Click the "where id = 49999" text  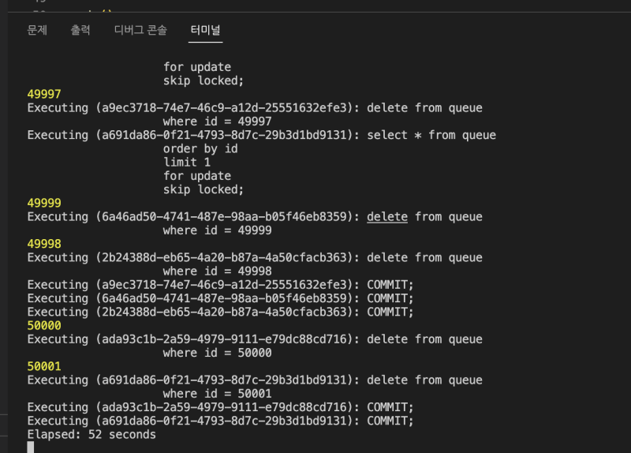coord(217,230)
